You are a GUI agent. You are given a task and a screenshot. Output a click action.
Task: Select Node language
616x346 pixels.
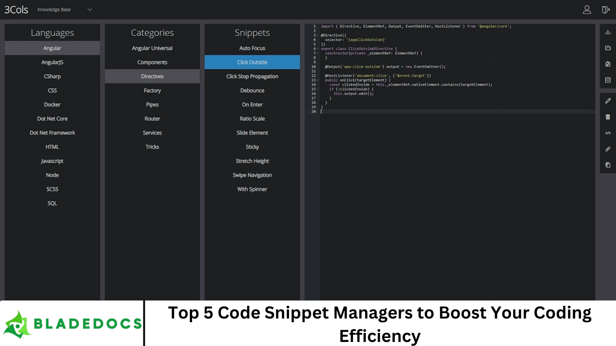tap(52, 175)
